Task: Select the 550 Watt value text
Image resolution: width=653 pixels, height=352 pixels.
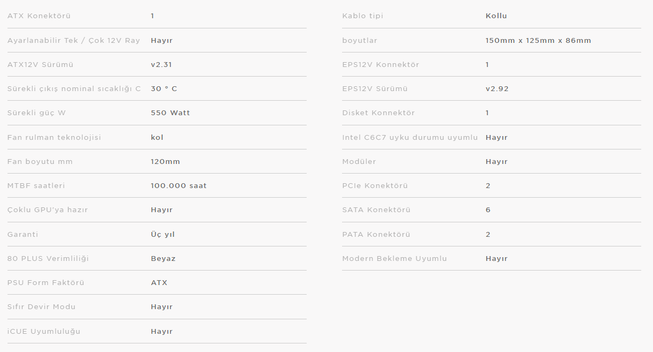Action: coord(170,113)
